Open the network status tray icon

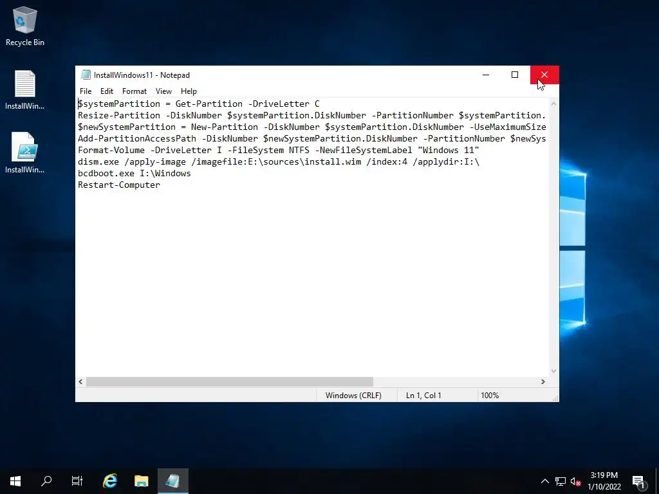click(x=561, y=481)
